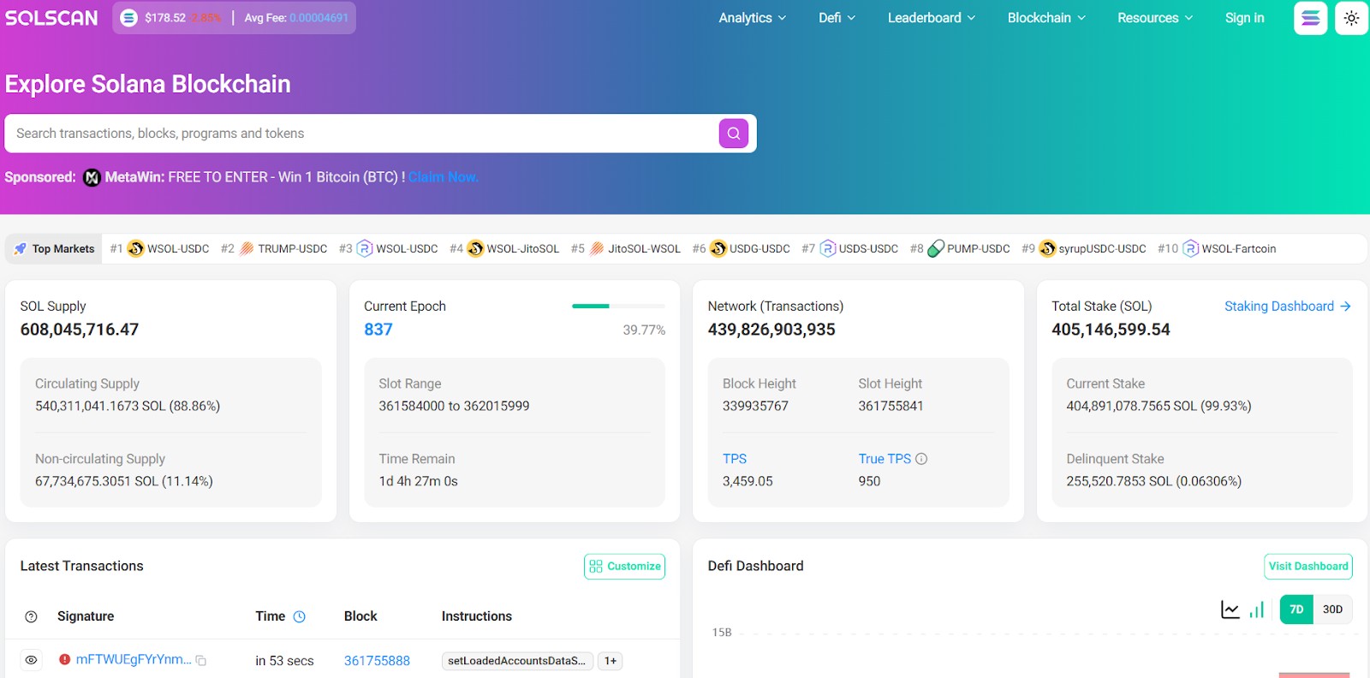Screen dimensions: 1370x678
Task: Click the Claim Now sponsored link
Action: click(443, 177)
